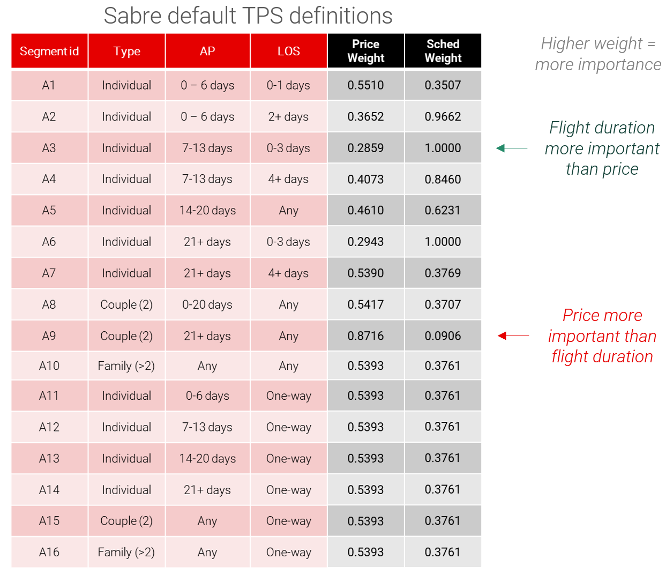Select the red 'Price more important' annotation

[x=602, y=336]
